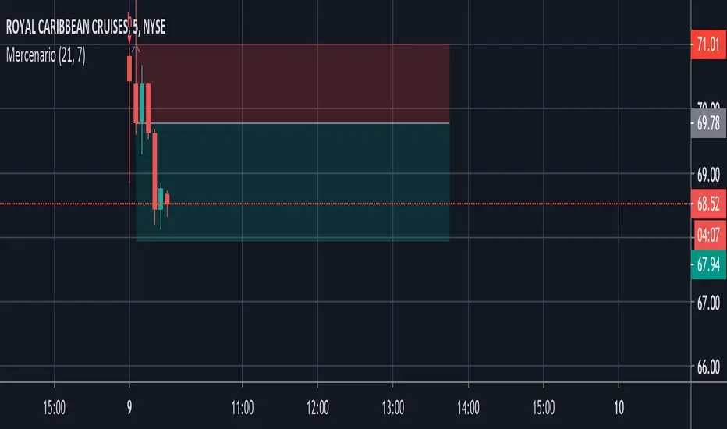
Task: Select the last small red candle
Action: (167, 200)
